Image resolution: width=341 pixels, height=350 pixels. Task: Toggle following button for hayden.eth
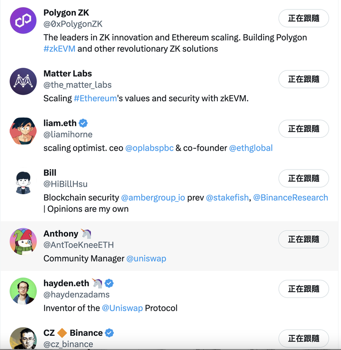point(304,289)
